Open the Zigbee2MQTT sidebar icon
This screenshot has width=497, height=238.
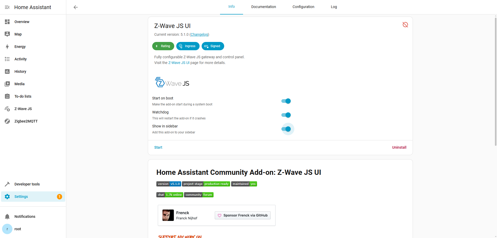click(7, 121)
